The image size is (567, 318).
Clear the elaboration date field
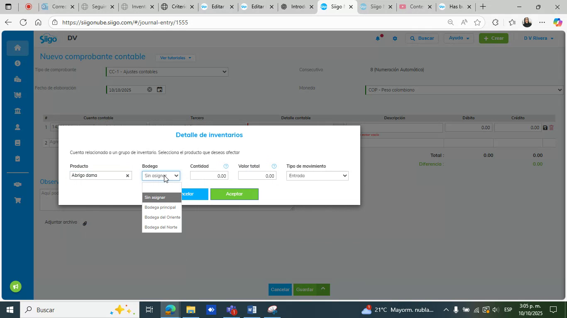(149, 89)
